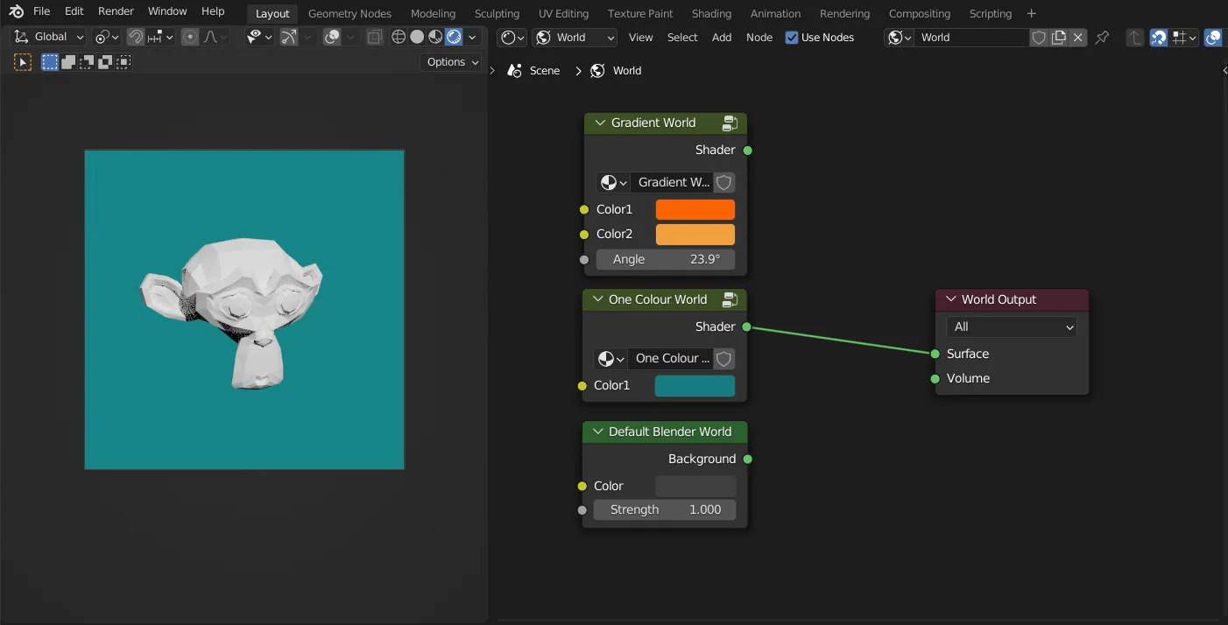
Task: Unlink the World datablock with the X button
Action: click(x=1078, y=37)
